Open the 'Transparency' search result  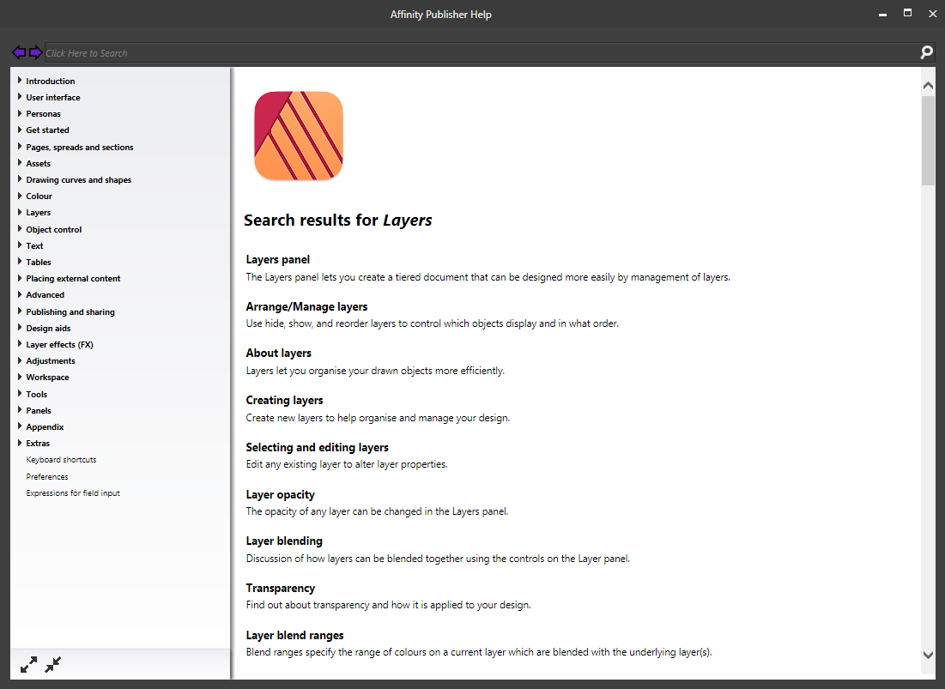coord(281,588)
